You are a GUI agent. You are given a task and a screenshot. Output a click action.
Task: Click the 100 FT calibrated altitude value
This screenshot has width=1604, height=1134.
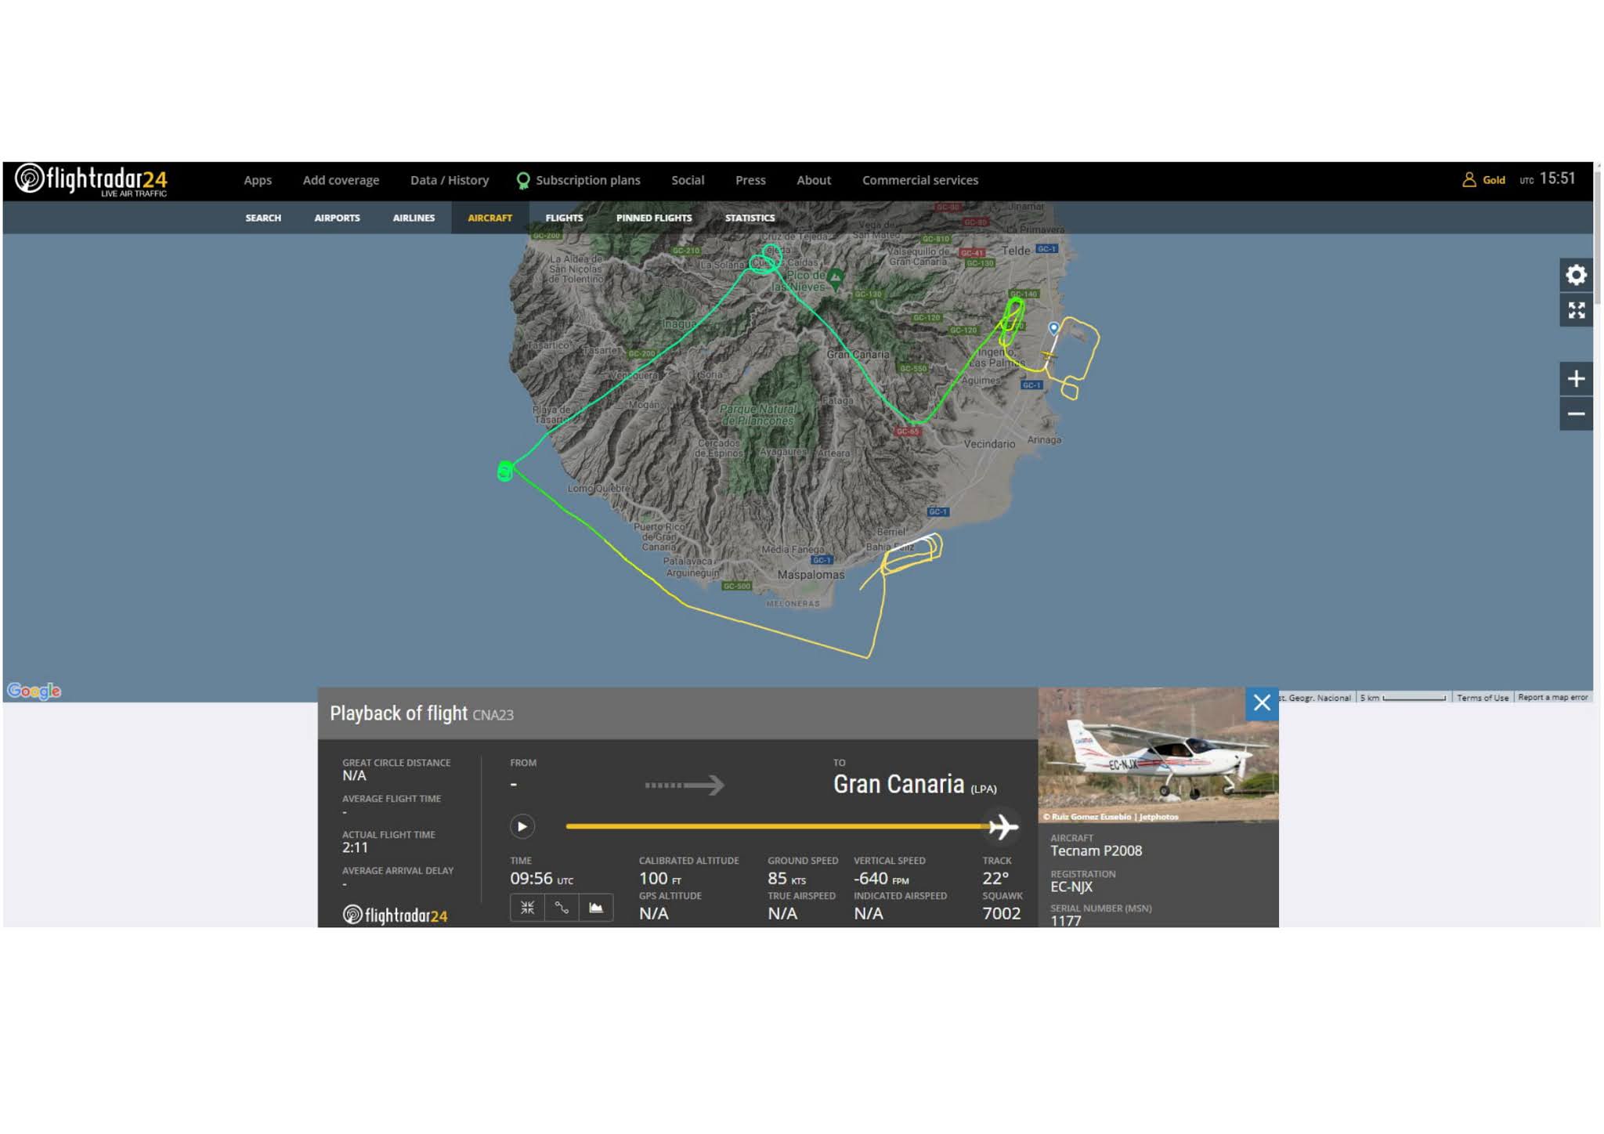(659, 879)
